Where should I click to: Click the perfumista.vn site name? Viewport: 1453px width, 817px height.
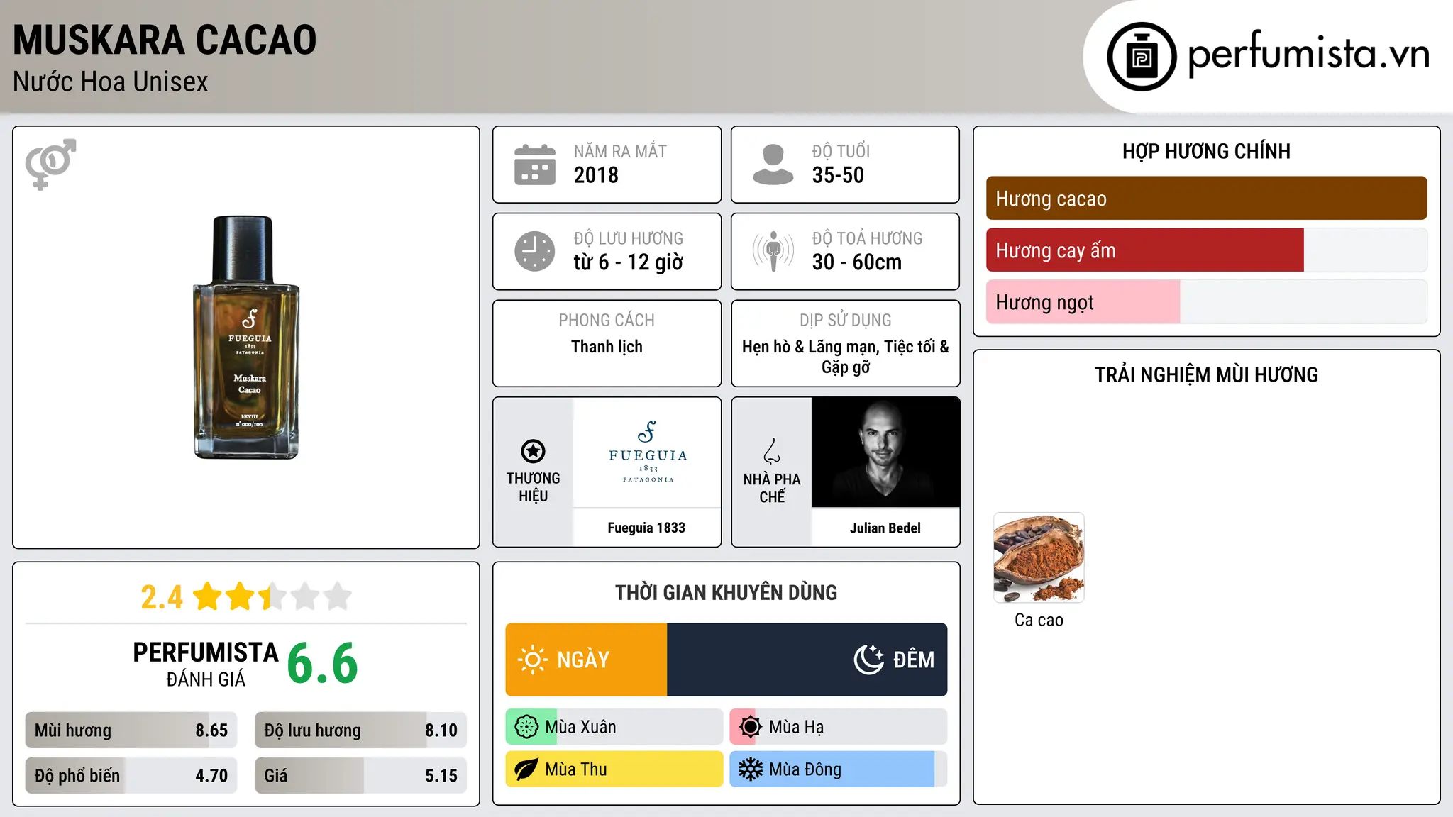coord(1308,53)
